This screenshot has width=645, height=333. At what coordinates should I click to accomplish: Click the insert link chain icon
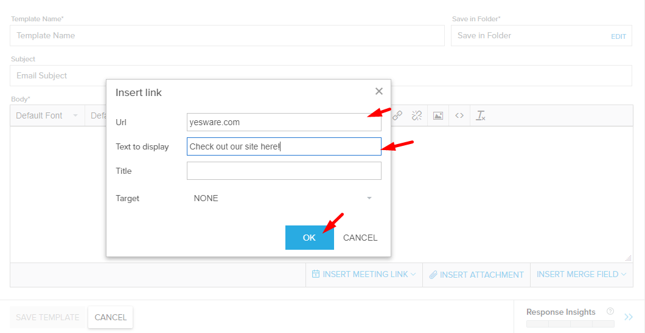click(397, 115)
